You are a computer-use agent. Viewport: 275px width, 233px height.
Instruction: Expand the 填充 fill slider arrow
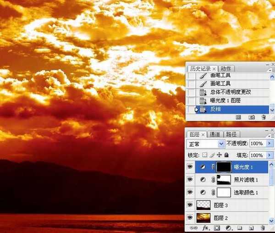click(x=269, y=155)
